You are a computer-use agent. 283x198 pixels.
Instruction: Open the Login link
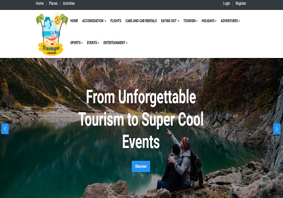click(226, 3)
